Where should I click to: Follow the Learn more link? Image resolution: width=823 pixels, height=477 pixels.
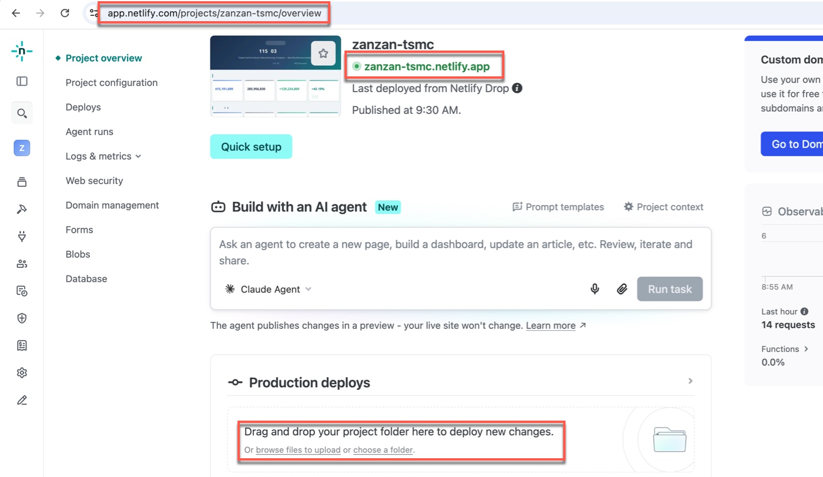551,325
